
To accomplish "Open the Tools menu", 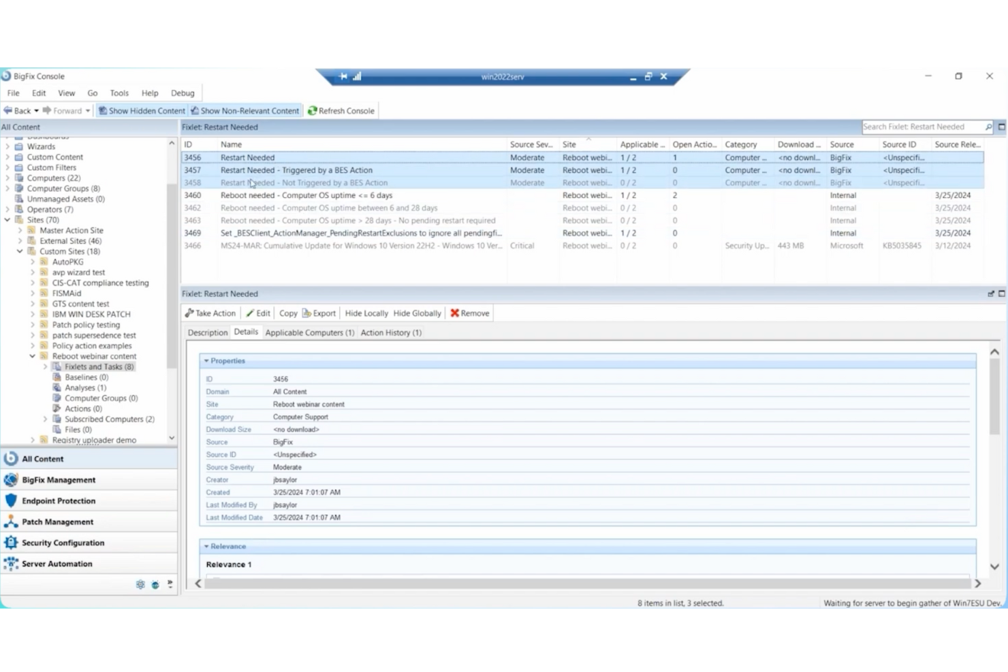I will [x=119, y=93].
